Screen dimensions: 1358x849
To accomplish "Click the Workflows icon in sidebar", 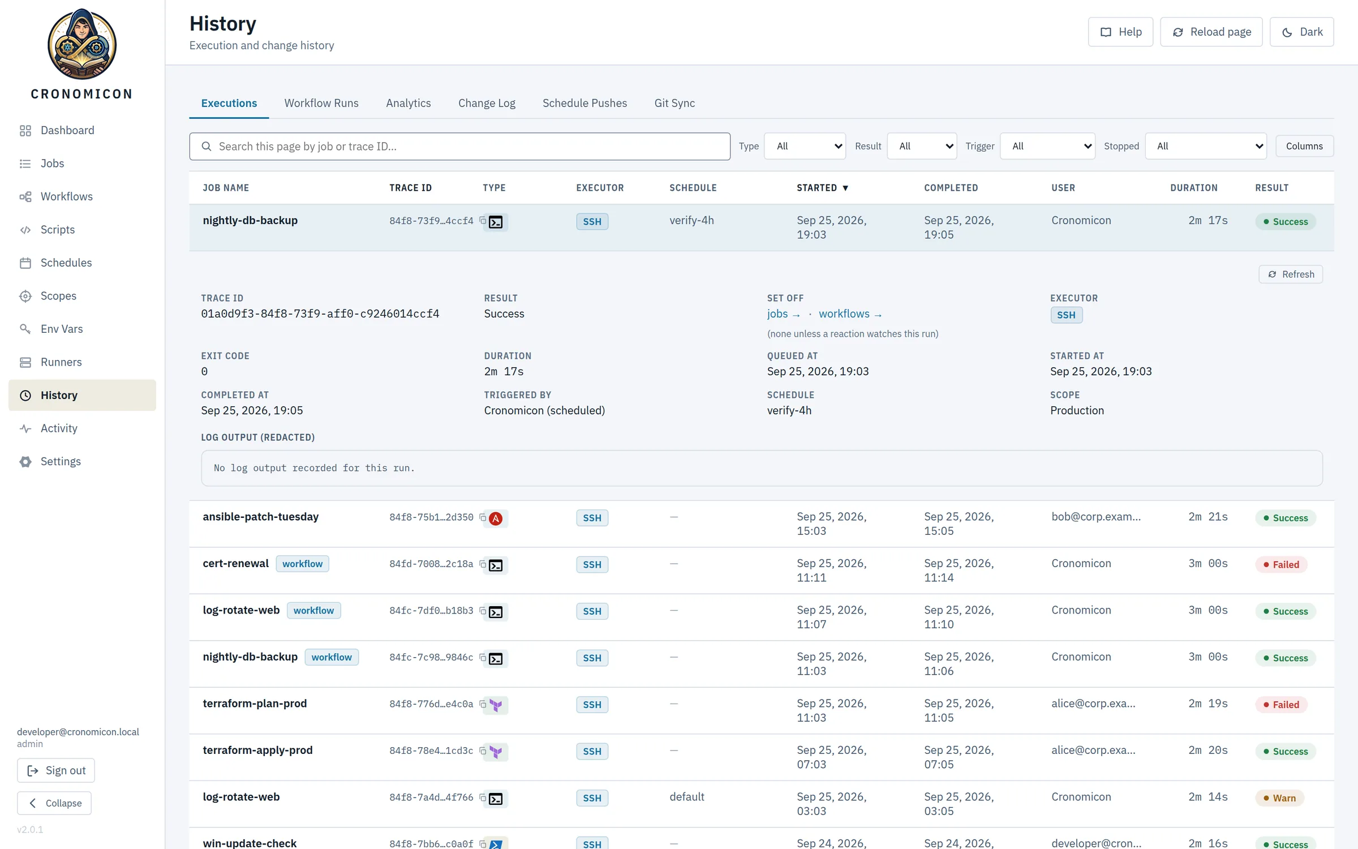I will (x=25, y=197).
